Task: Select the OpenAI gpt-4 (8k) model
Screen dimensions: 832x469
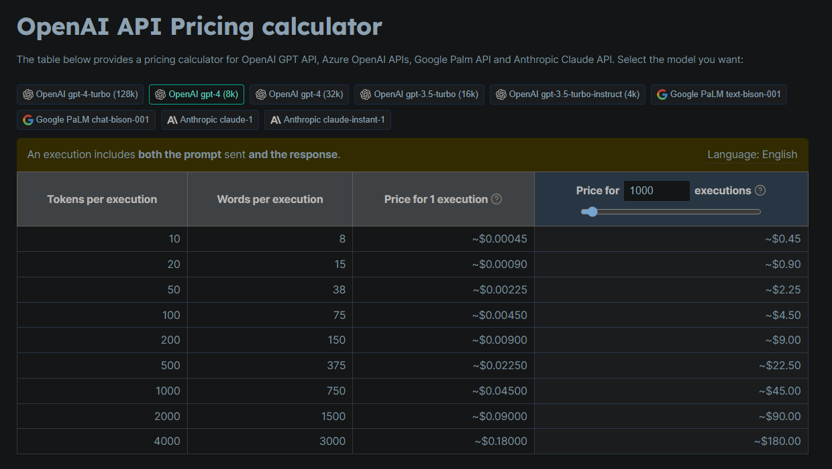Action: coord(196,94)
